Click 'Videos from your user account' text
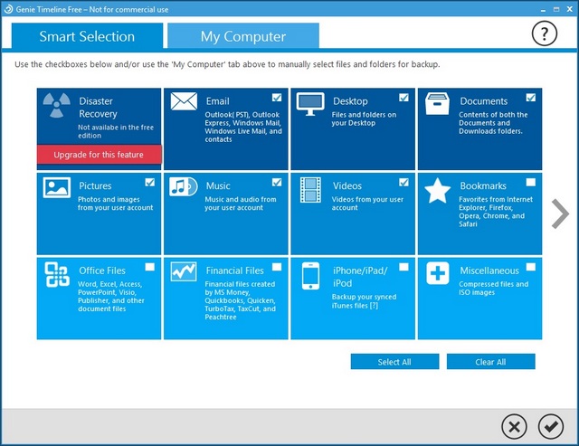 (367, 204)
